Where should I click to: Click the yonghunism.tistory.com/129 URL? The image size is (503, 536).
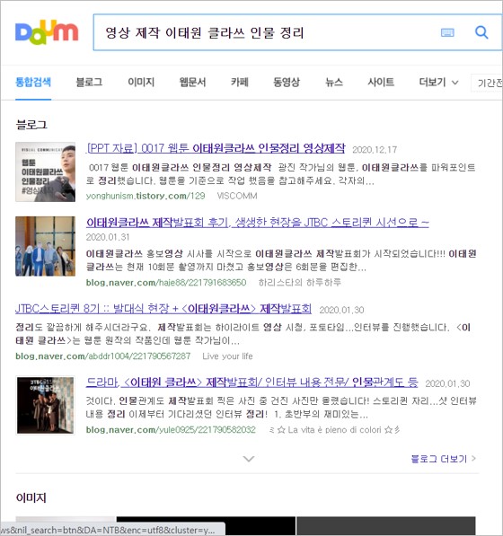tap(146, 196)
